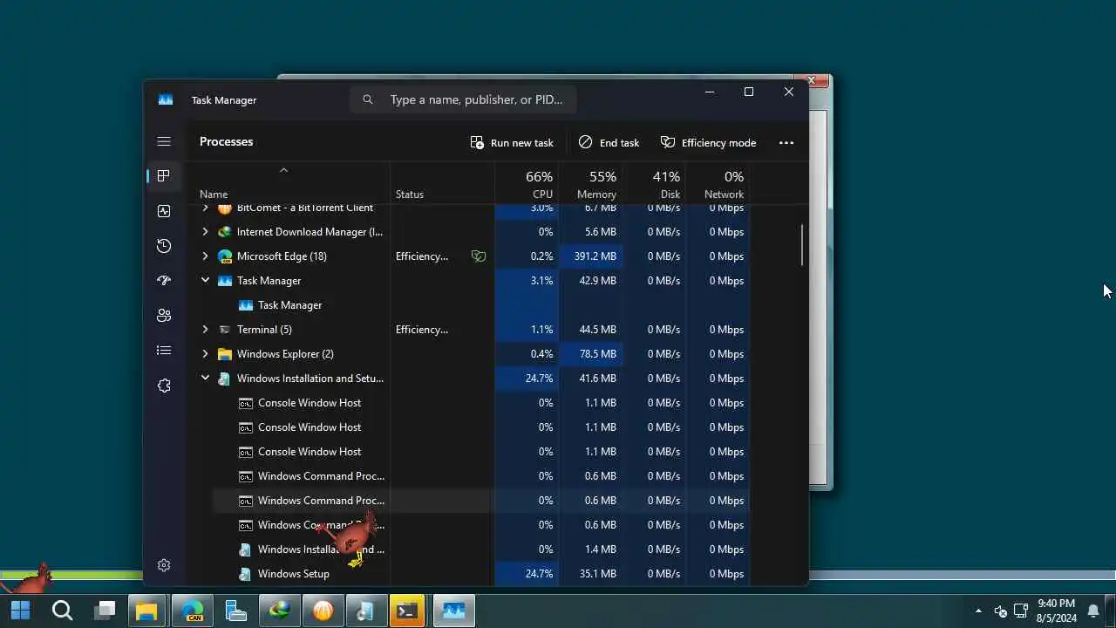Click the green efficiency leaf on Edge row

pyautogui.click(x=478, y=256)
